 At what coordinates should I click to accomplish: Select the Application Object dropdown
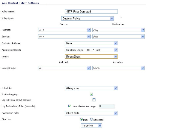[91, 50]
